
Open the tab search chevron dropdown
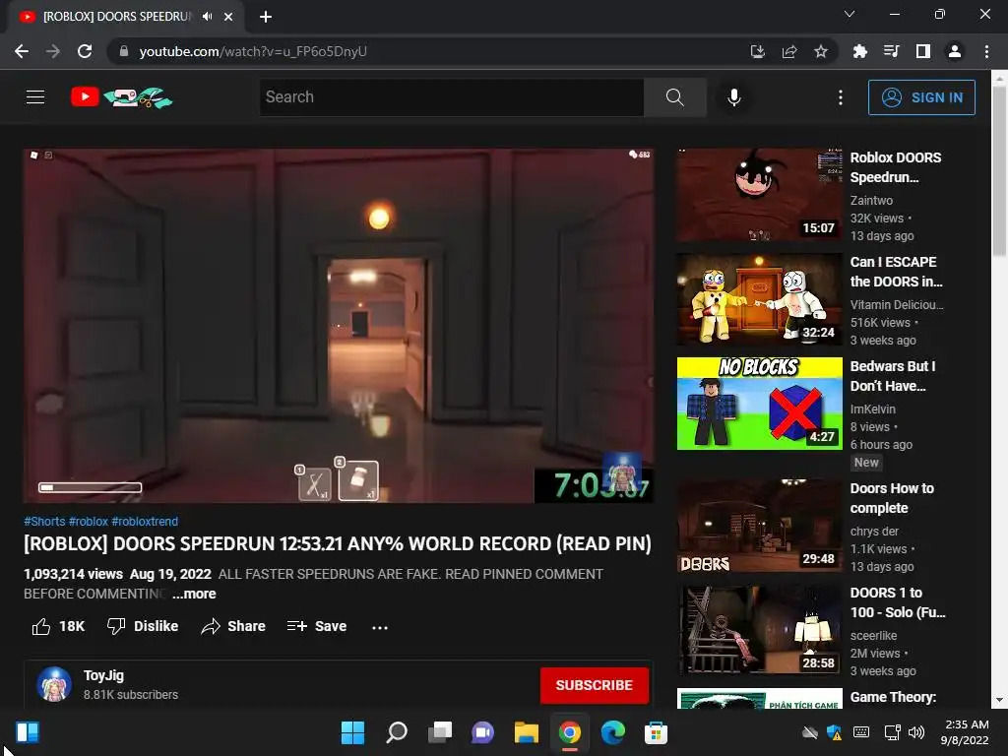point(850,14)
